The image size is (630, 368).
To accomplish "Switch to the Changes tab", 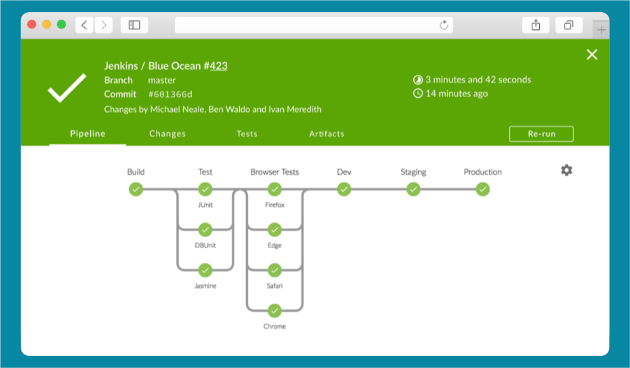I will click(167, 133).
